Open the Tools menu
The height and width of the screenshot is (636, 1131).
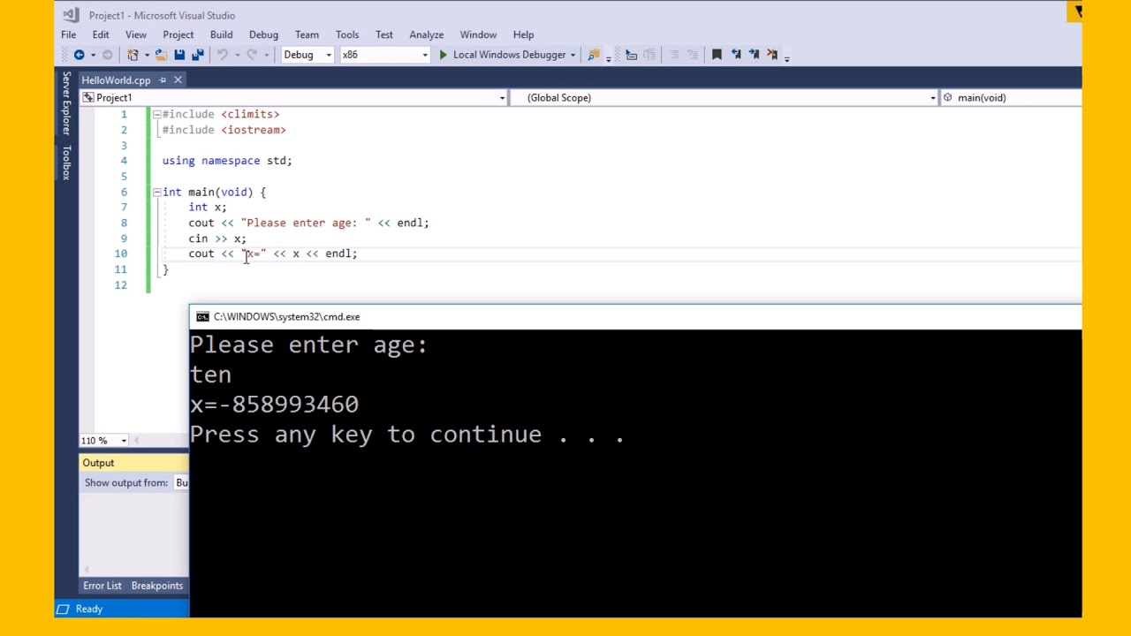[347, 34]
